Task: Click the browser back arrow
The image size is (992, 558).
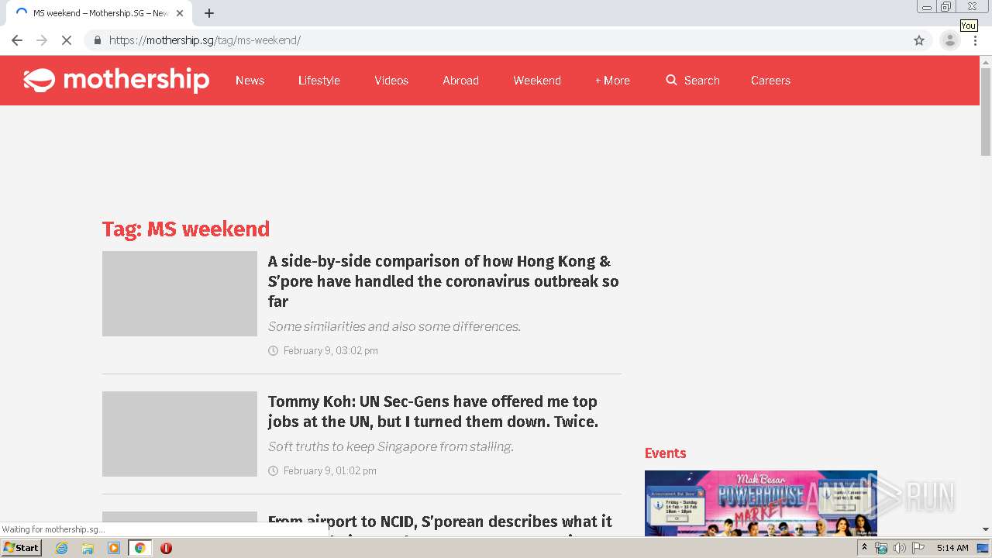Action: tap(17, 40)
